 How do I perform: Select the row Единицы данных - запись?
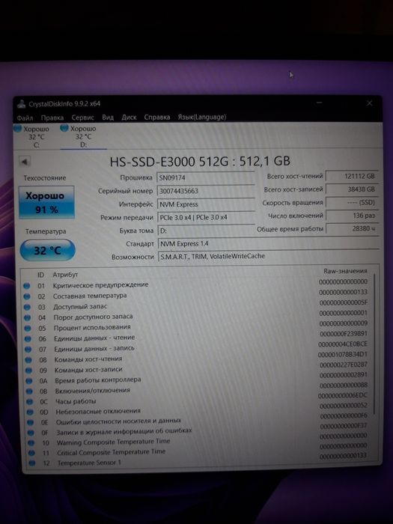197,347
